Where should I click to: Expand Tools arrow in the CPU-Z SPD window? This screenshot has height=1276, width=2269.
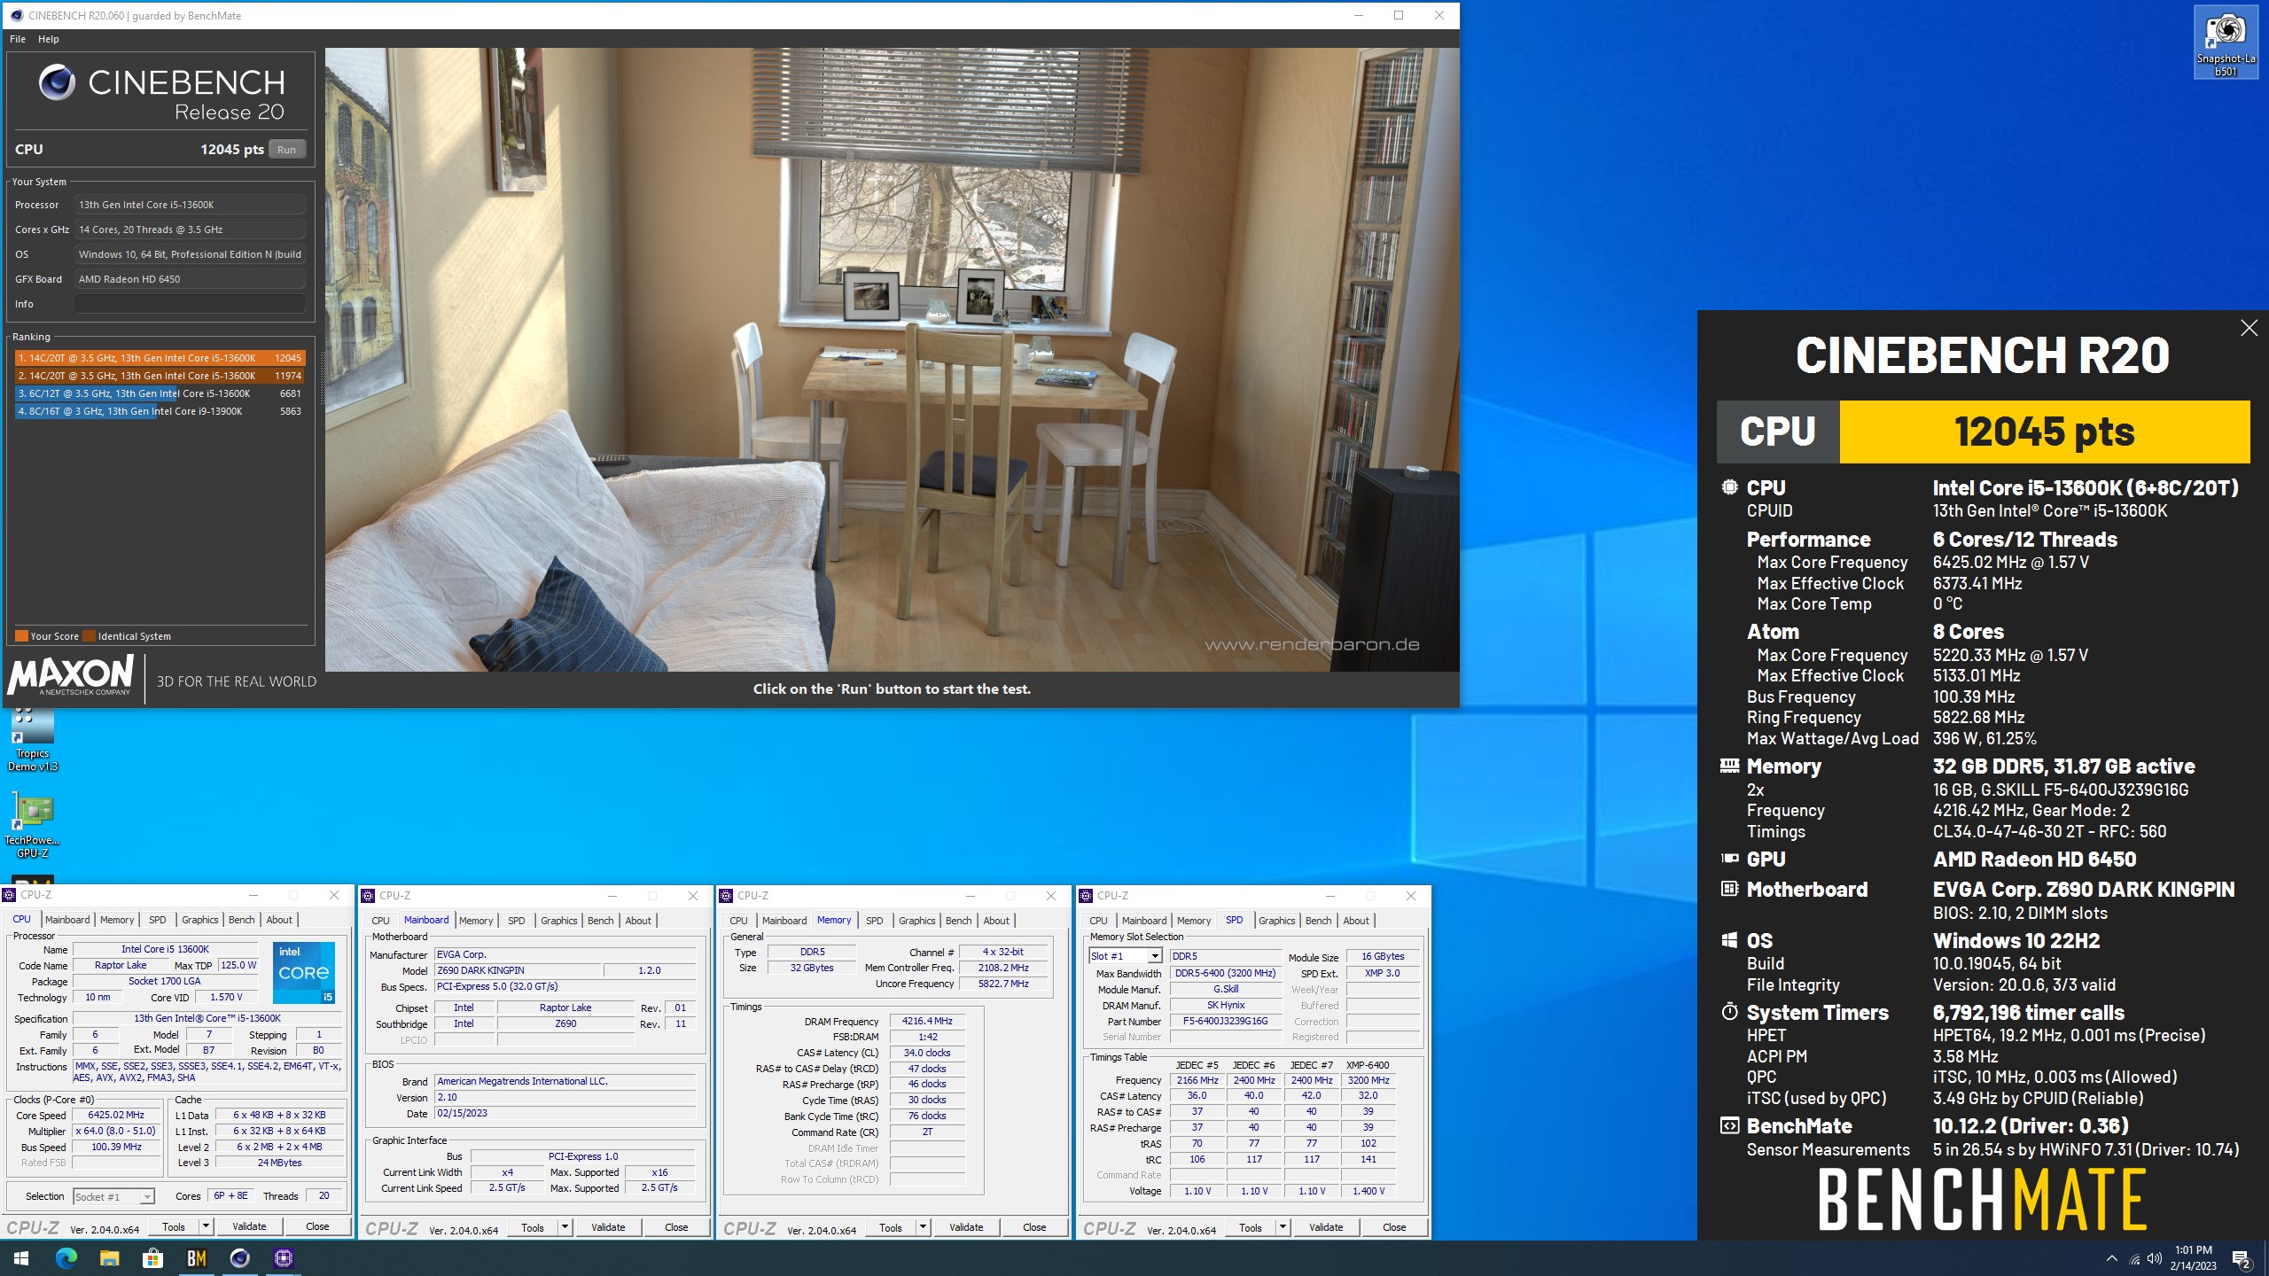1283,1227
